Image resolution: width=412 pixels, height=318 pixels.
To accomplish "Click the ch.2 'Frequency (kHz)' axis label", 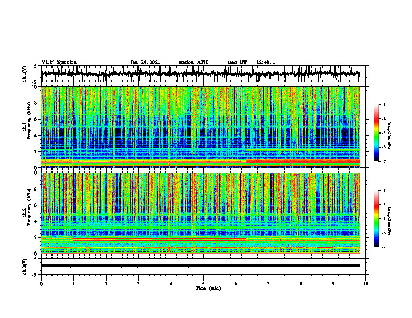I will click(x=29, y=207).
